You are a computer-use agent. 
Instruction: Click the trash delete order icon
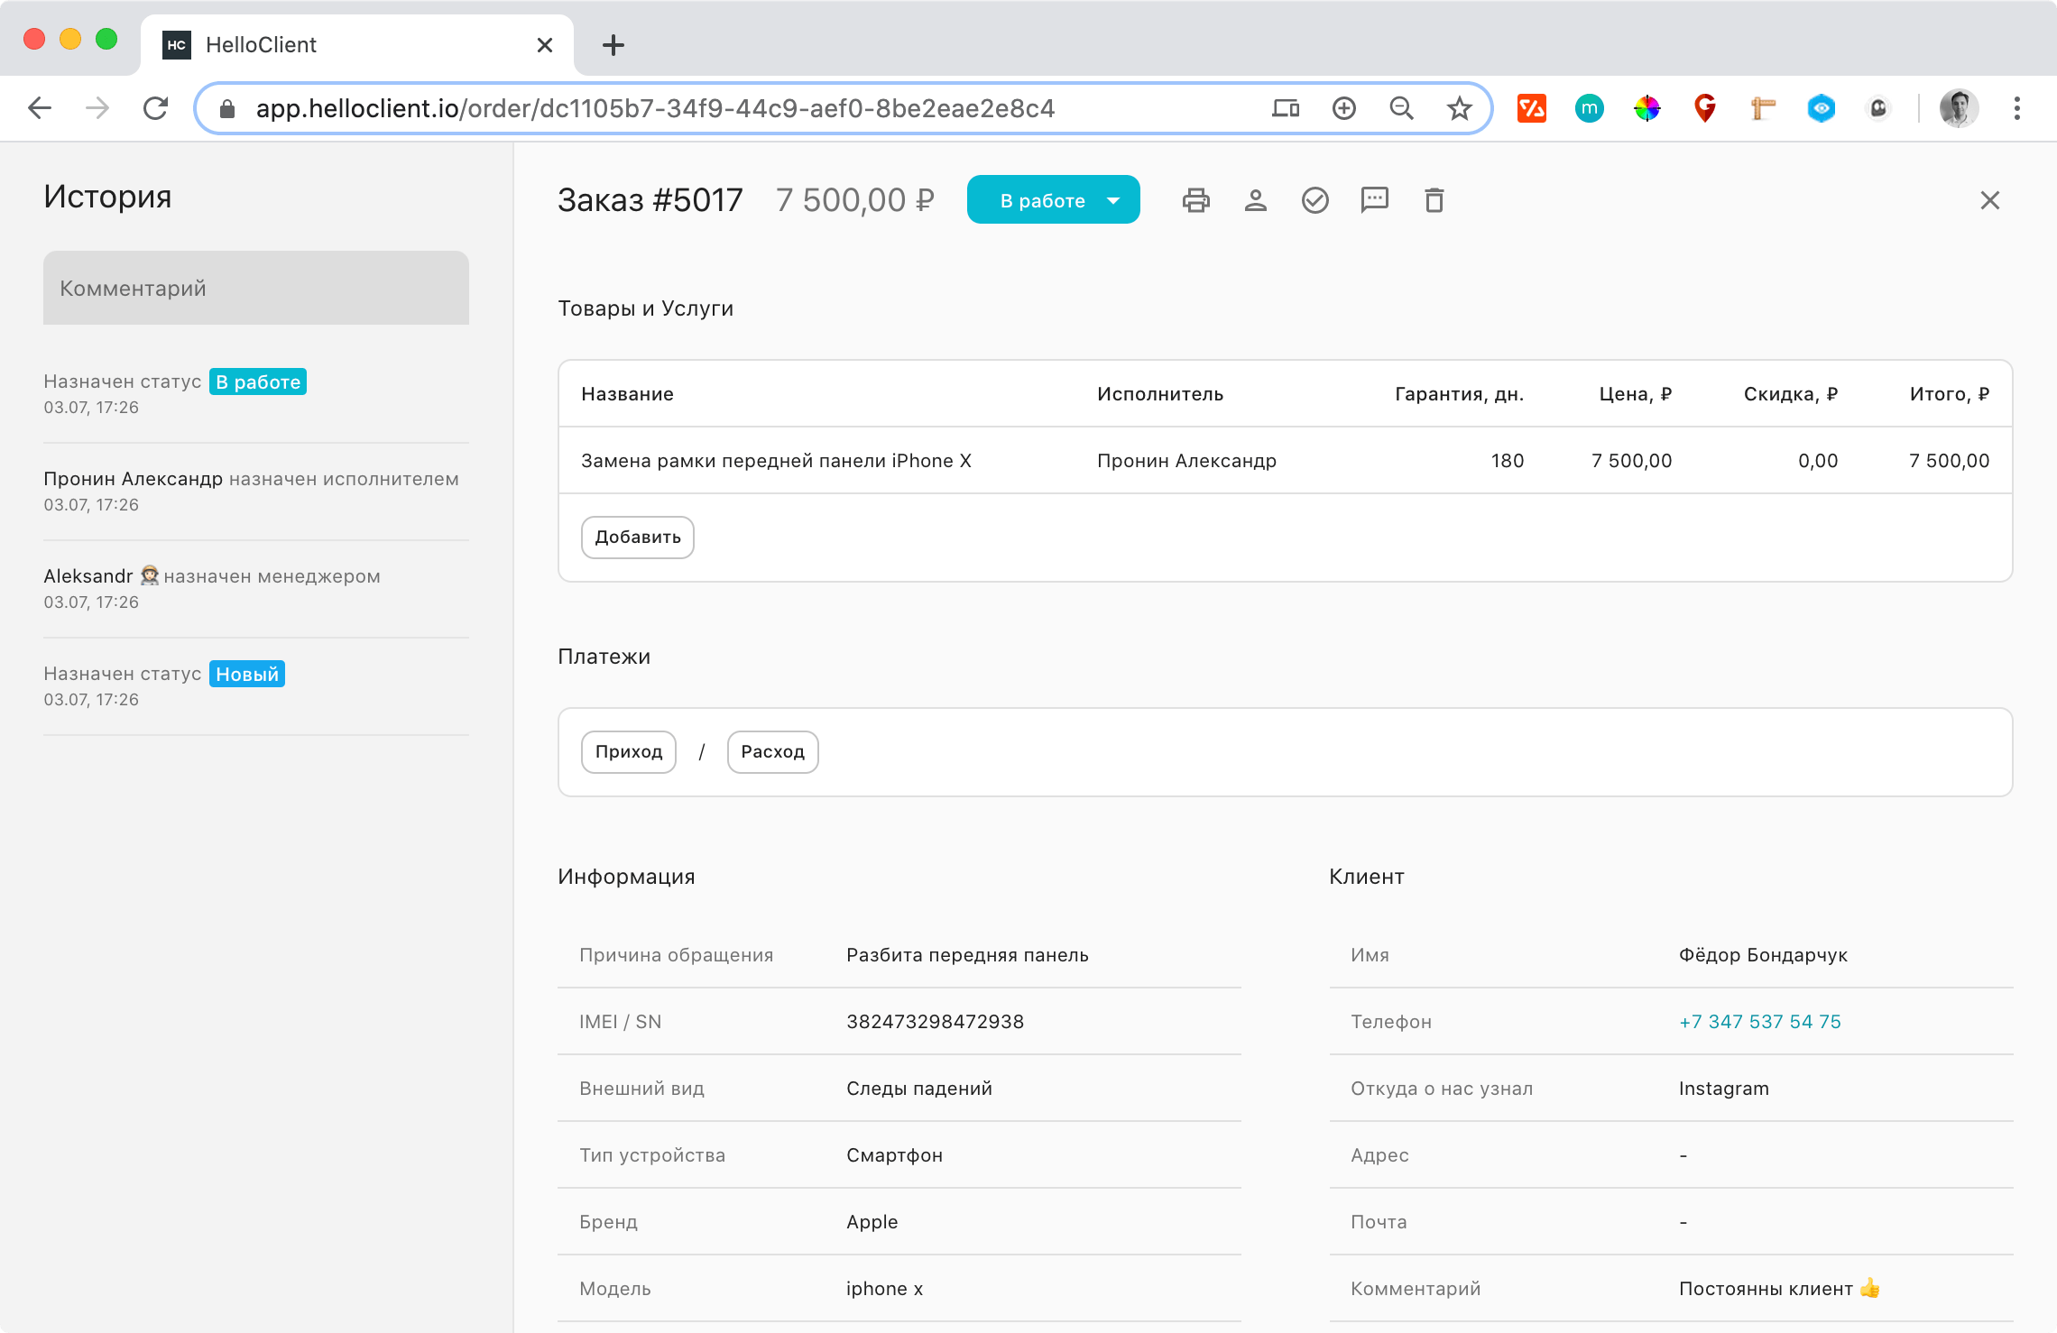click(x=1434, y=200)
